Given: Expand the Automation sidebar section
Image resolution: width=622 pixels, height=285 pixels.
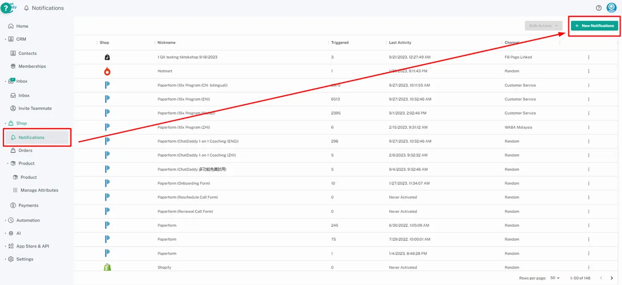Looking at the screenshot, I should point(28,220).
